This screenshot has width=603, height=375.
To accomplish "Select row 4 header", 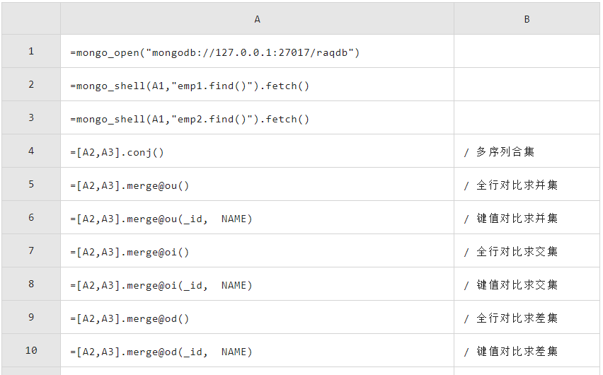I will 31,151.
